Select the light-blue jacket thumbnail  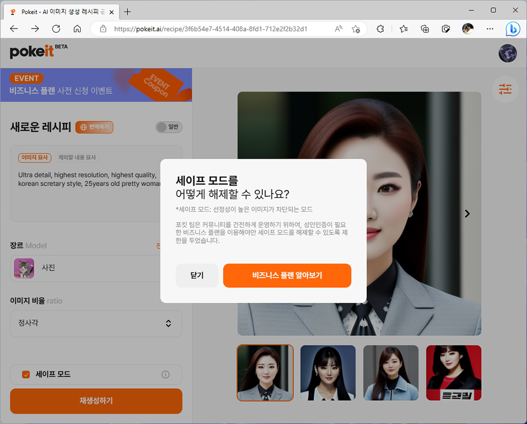pyautogui.click(x=391, y=373)
